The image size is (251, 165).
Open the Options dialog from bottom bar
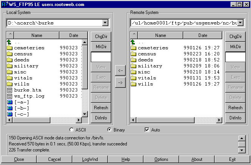161,159
